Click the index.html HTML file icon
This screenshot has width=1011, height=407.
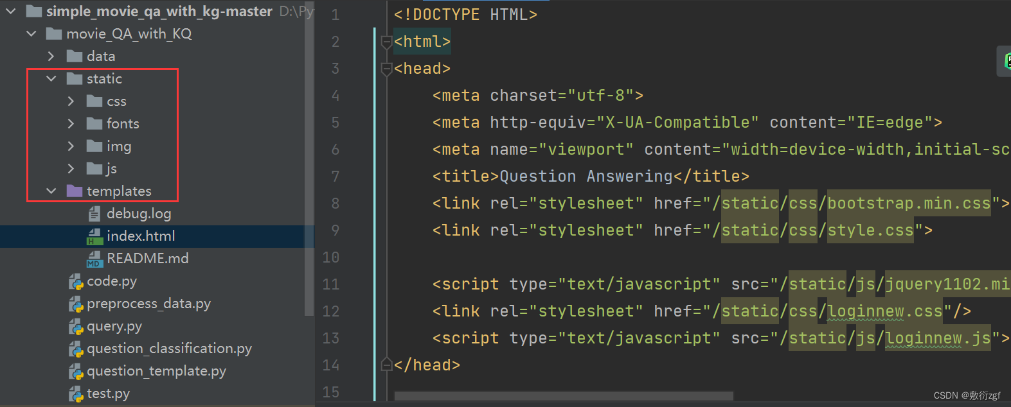94,236
